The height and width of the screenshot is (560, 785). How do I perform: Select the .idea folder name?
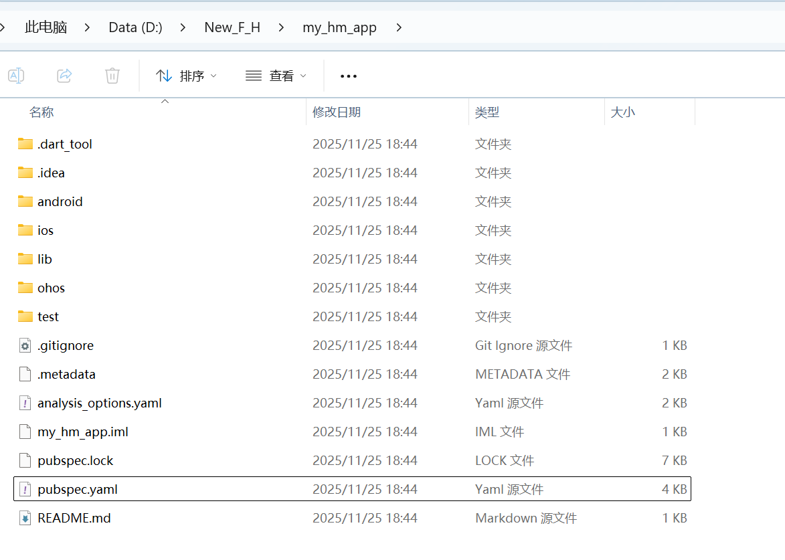click(51, 173)
